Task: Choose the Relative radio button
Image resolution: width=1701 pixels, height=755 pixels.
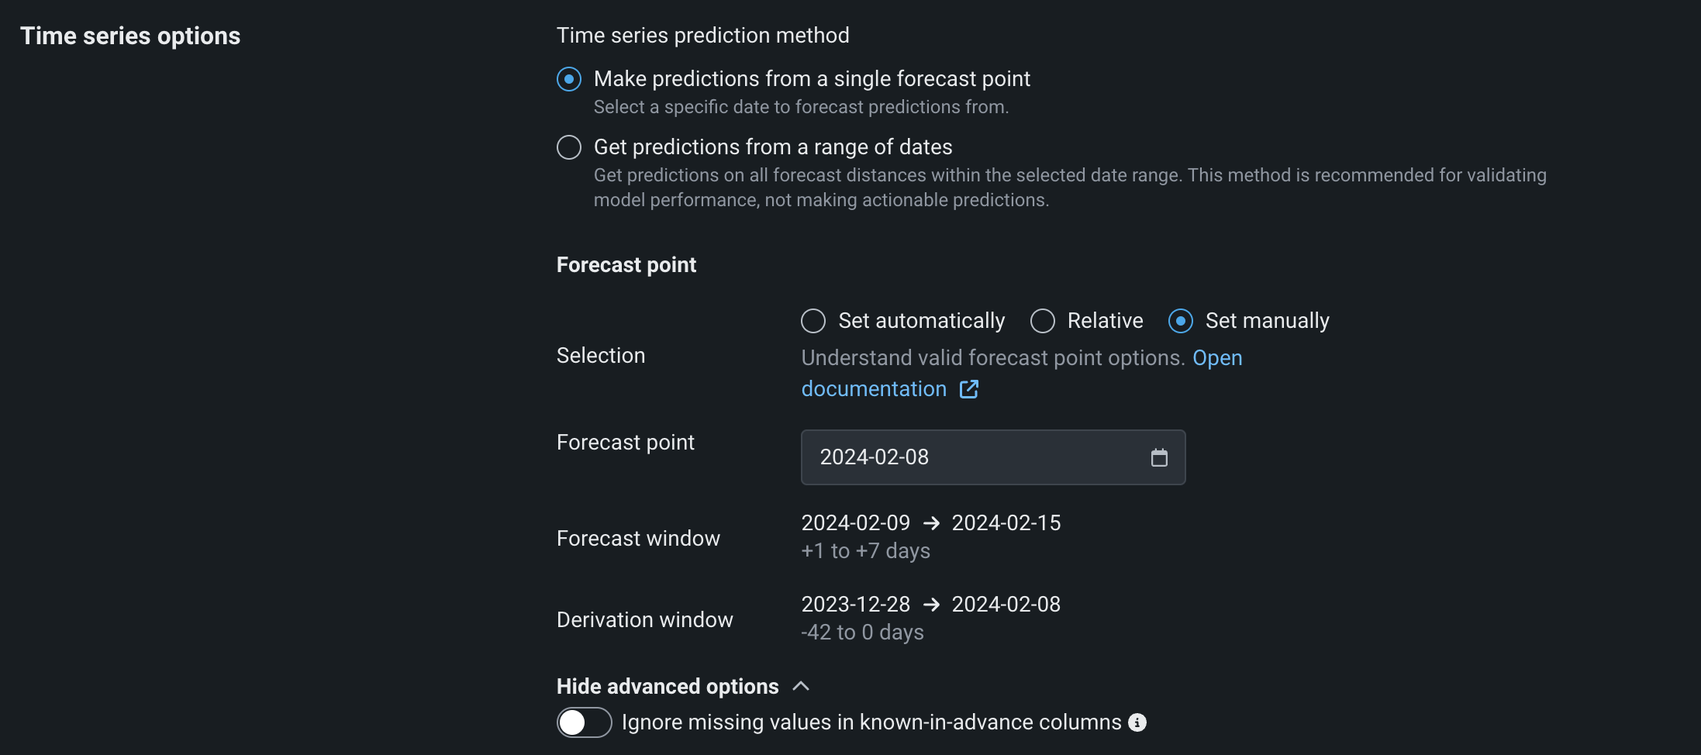Action: (x=1043, y=321)
